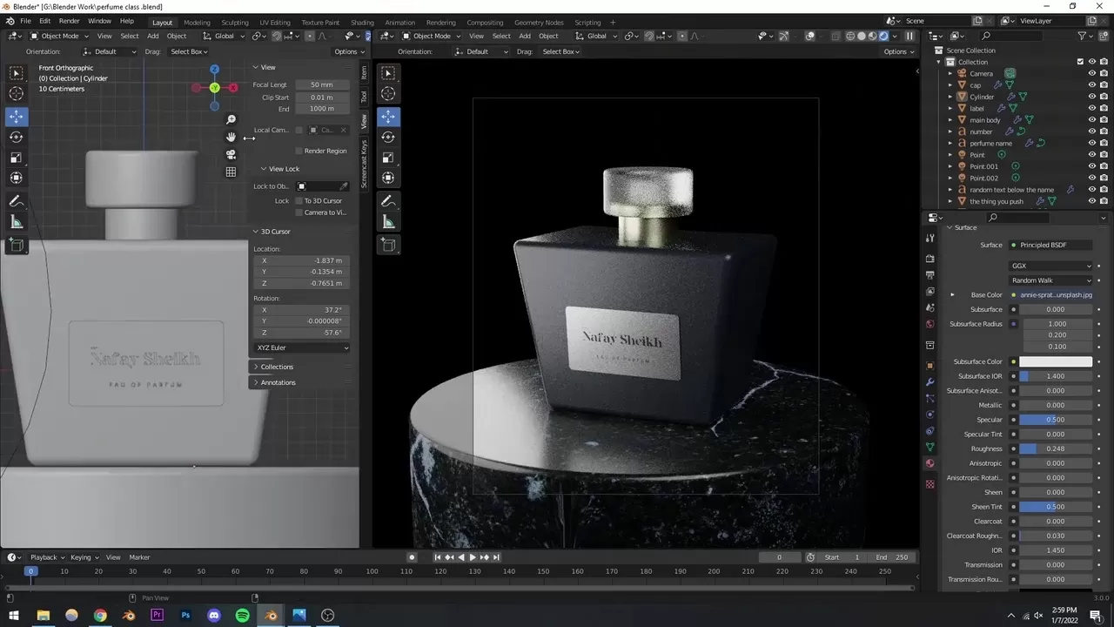This screenshot has width=1114, height=627.
Task: Select the Scale tool
Action: pyautogui.click(x=17, y=158)
